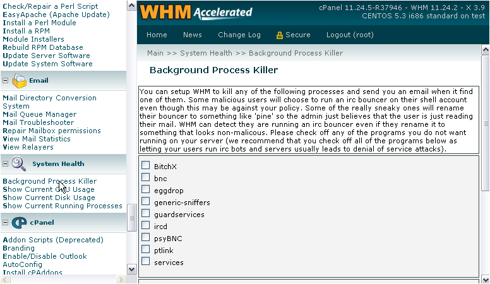Open Update System Software
Viewport: 490px width, 284px height.
[47, 64]
